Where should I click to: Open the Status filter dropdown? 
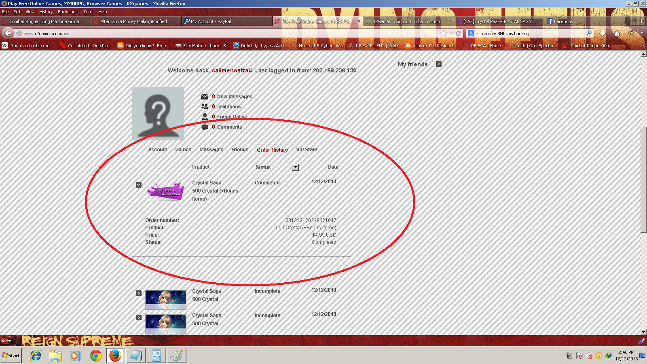[295, 167]
